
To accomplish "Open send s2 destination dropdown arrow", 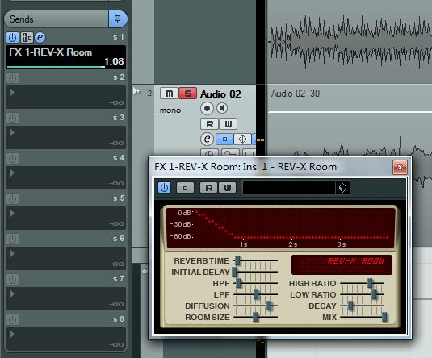I will (12, 92).
